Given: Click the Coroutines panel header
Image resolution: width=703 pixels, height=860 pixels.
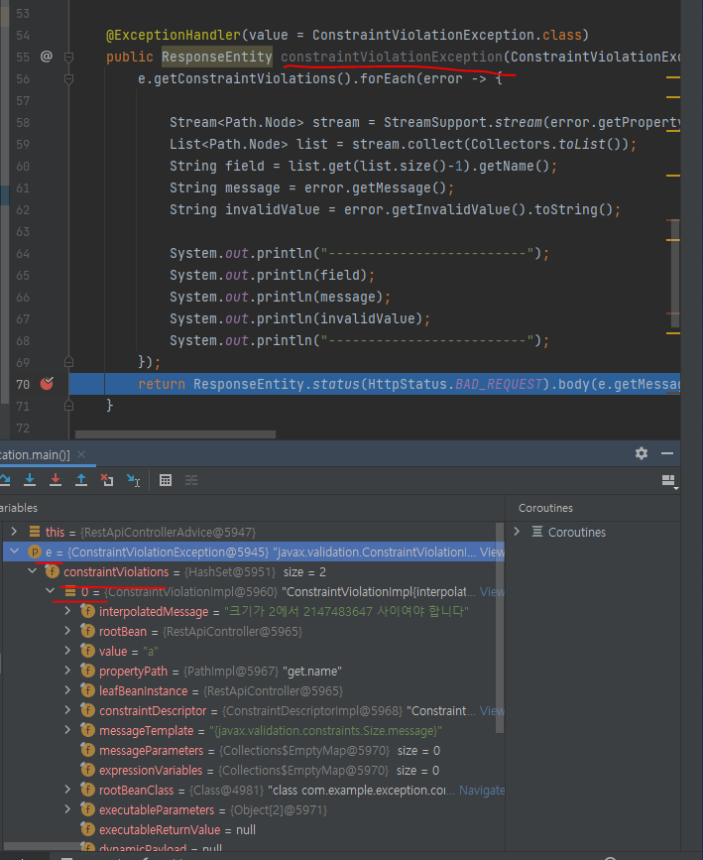Looking at the screenshot, I should tap(545, 508).
